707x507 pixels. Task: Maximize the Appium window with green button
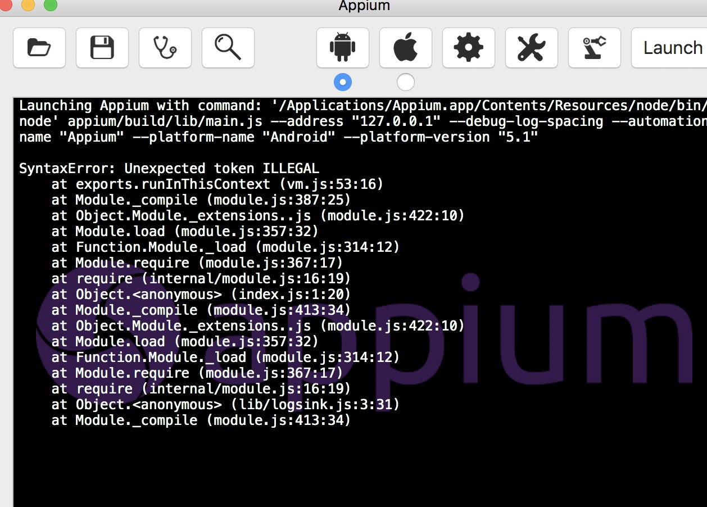pos(51,5)
